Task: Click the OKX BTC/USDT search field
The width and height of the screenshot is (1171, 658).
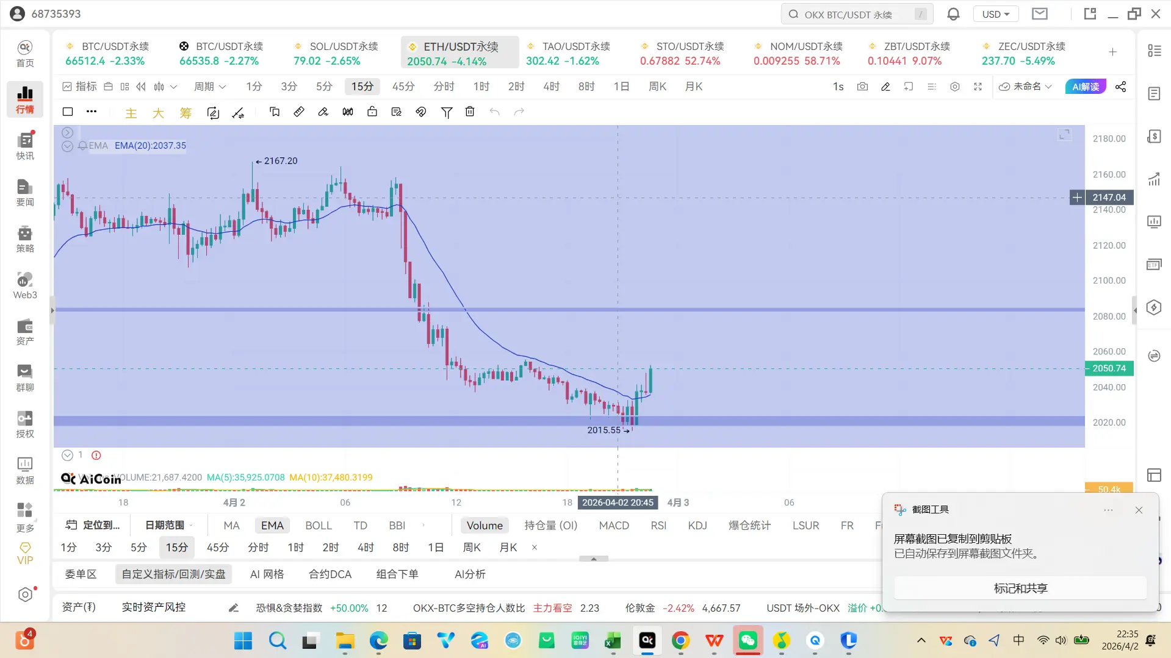Action: (x=857, y=14)
